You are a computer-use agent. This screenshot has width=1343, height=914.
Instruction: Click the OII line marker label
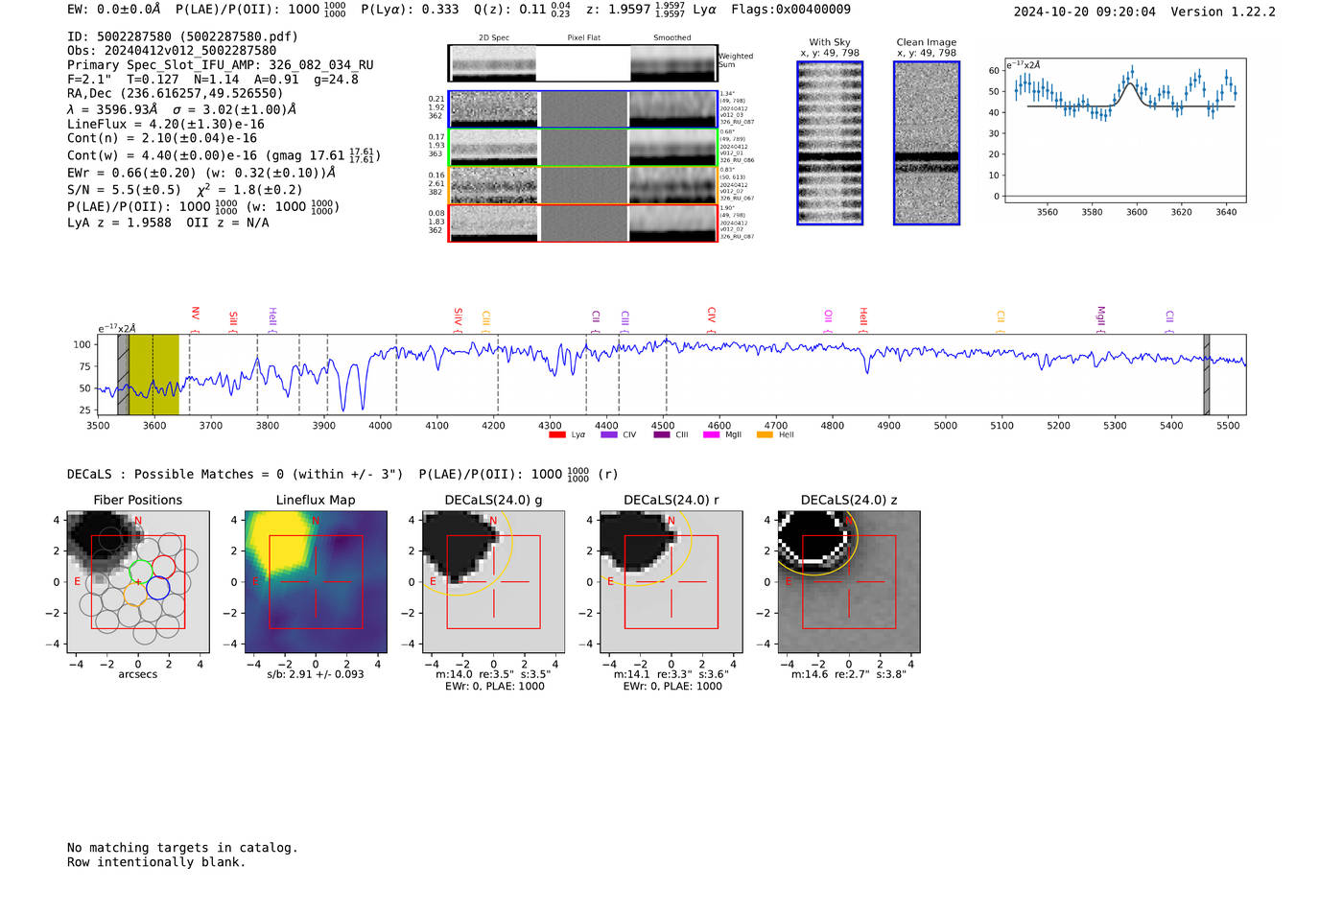828,316
